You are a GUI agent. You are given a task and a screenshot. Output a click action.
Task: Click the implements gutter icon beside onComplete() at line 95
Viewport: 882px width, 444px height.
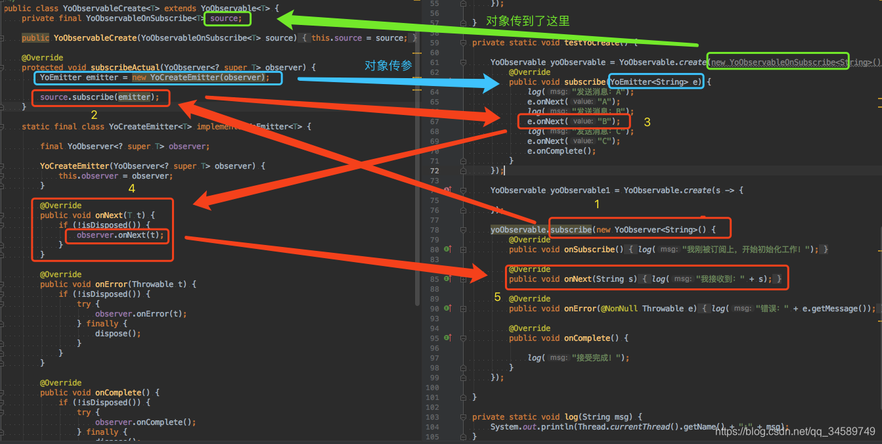(x=448, y=338)
